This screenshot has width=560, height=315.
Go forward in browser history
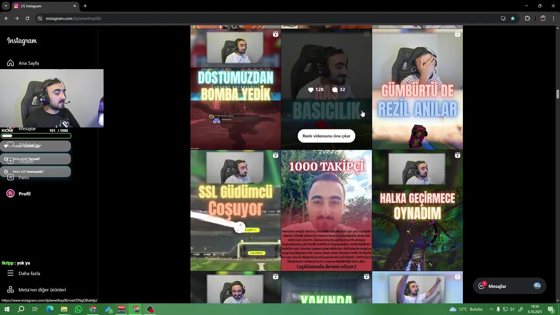click(17, 18)
